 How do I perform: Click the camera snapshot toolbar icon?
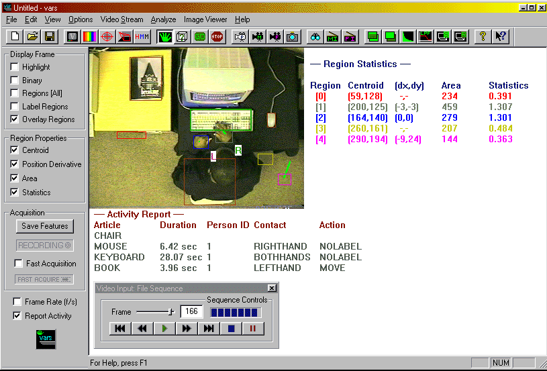292,36
